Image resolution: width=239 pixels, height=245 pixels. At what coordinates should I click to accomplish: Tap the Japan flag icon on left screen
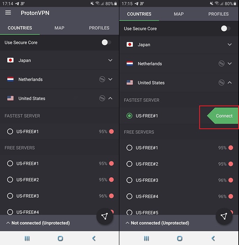[10, 60]
